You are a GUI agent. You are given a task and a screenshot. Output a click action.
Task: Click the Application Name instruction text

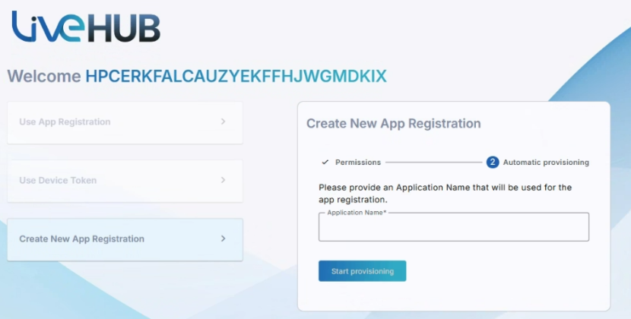445,193
